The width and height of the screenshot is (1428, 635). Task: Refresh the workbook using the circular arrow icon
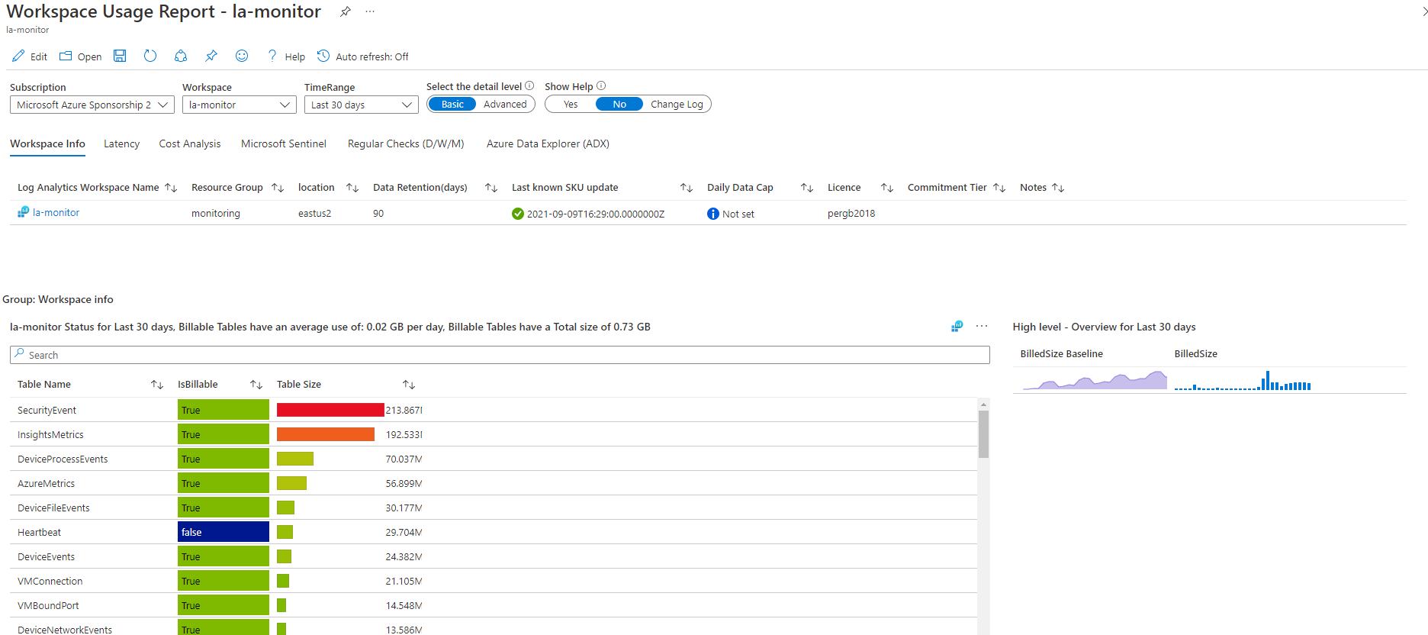coord(150,56)
